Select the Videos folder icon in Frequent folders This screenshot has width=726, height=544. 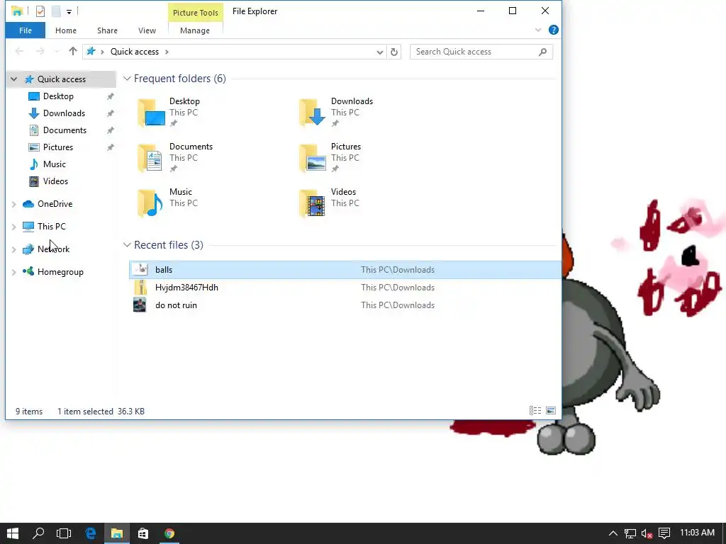[313, 203]
